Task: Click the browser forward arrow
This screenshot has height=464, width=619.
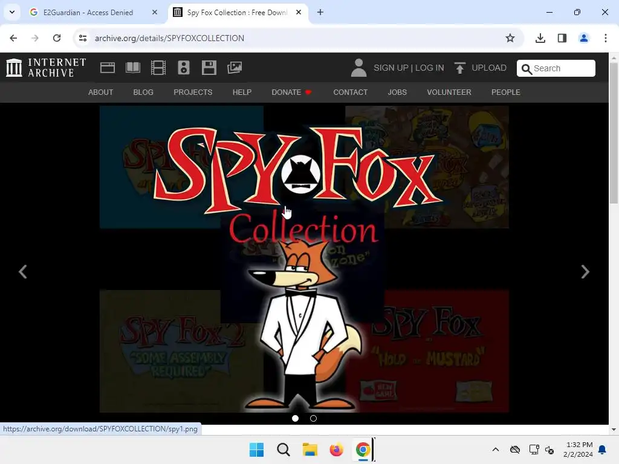Action: point(34,38)
